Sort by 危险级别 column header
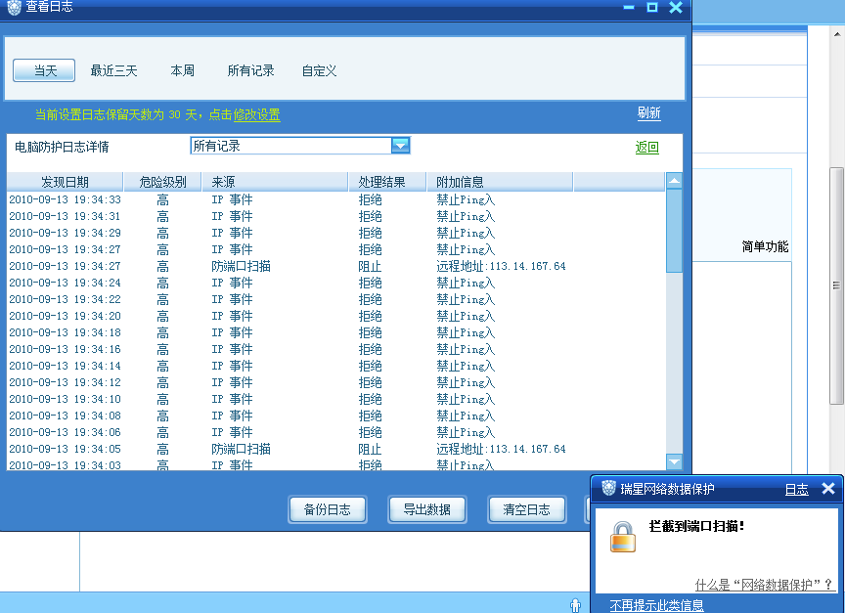 click(162, 182)
